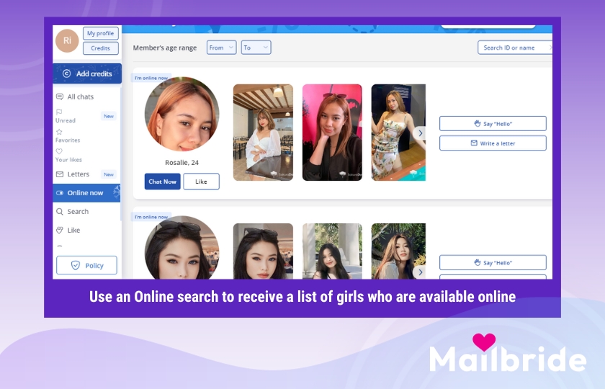The height and width of the screenshot is (389, 605).
Task: Click waving hand icon for second member
Action: pyautogui.click(x=478, y=262)
